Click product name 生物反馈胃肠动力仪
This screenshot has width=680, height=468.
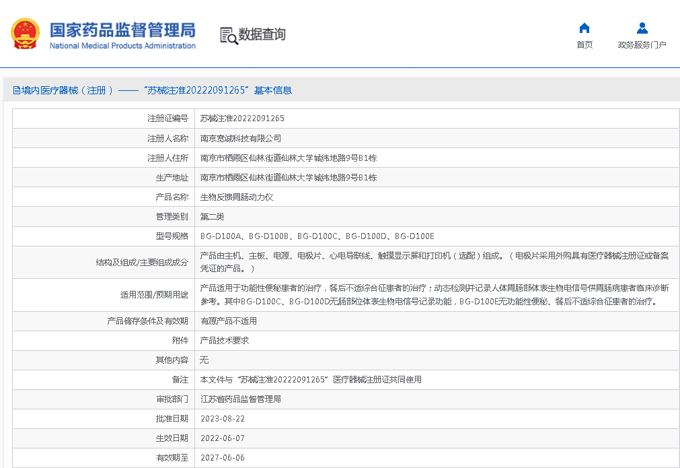[237, 197]
